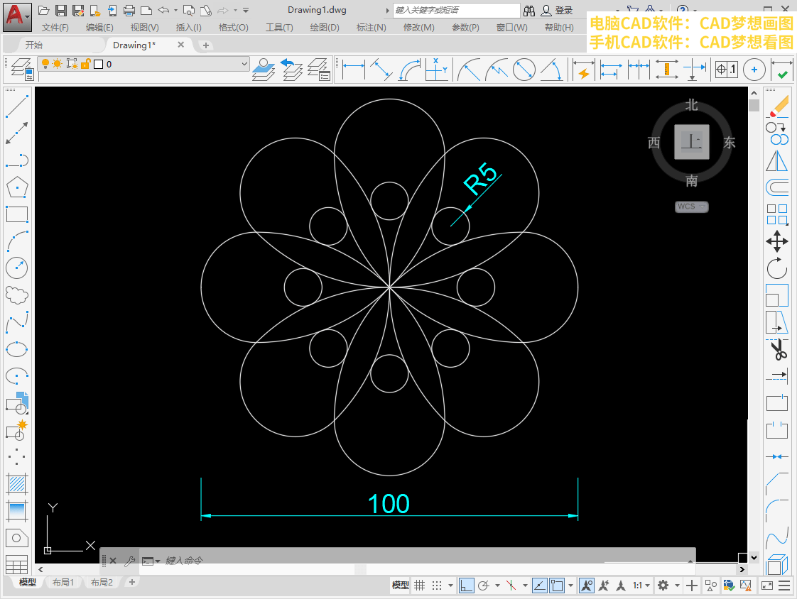This screenshot has width=797, height=599.
Task: Click the vertical scrollbar down arrow
Action: (754, 557)
